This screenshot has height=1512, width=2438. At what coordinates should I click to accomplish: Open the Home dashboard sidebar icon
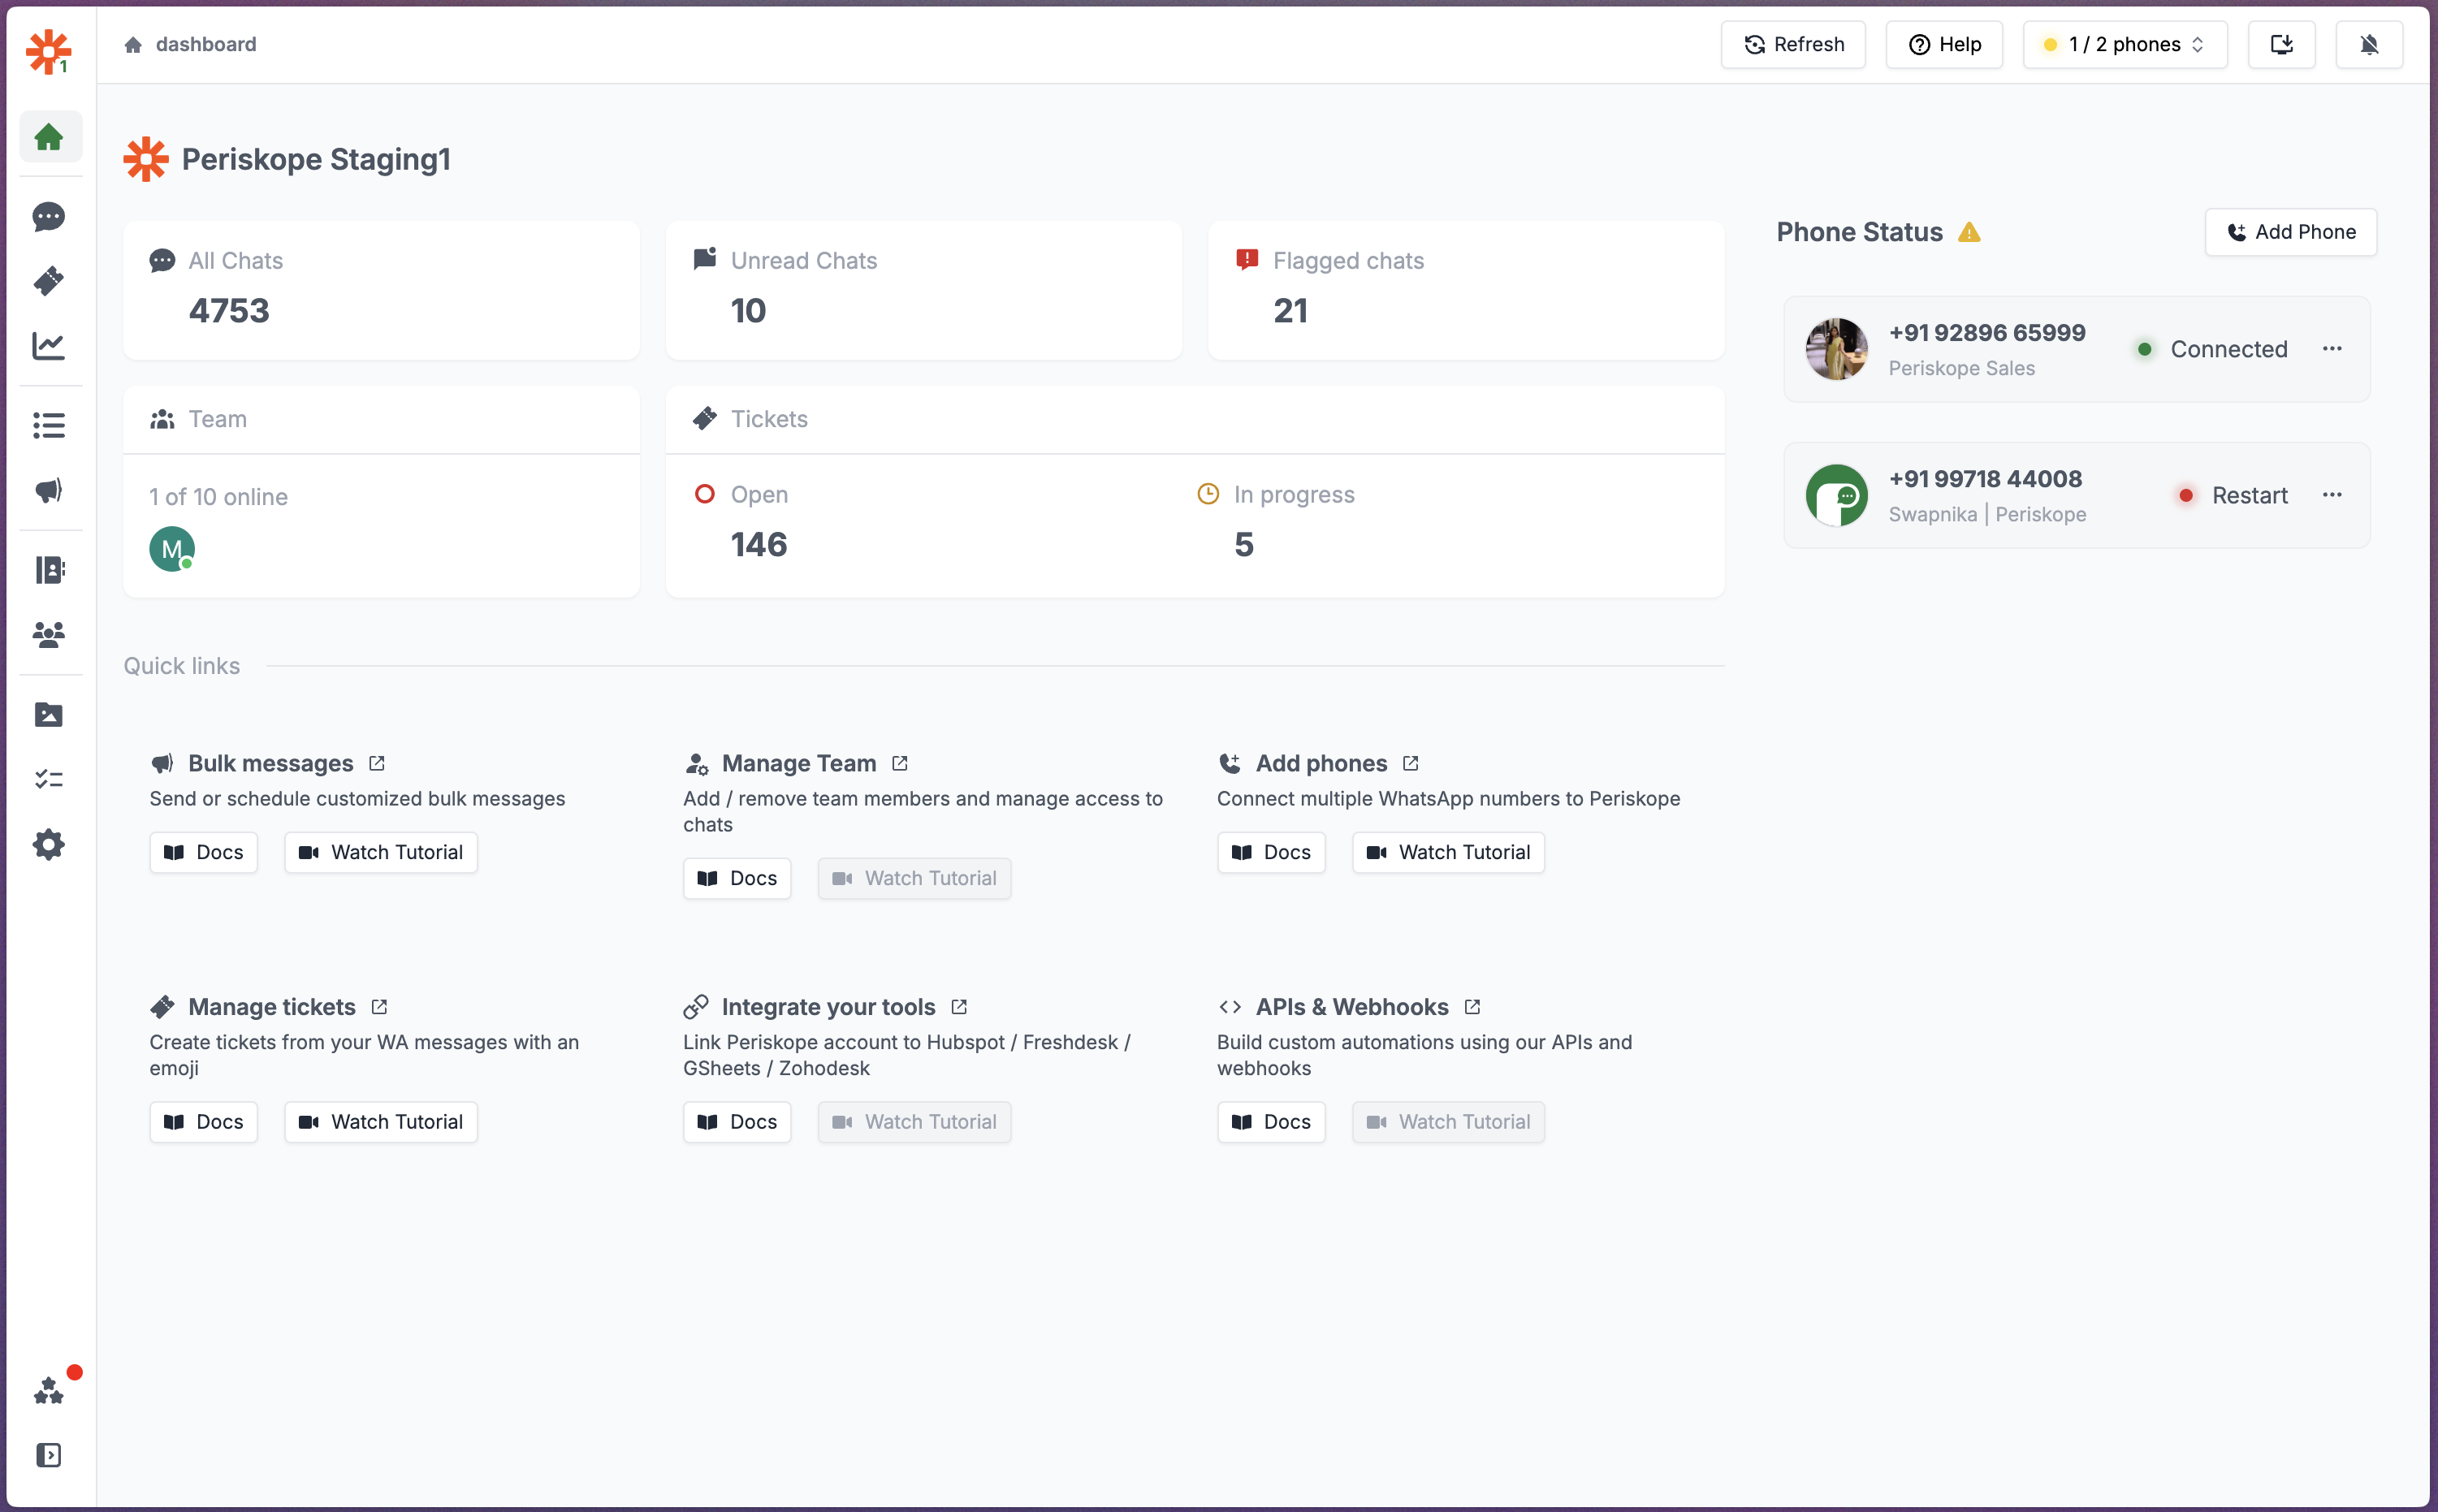(49, 136)
